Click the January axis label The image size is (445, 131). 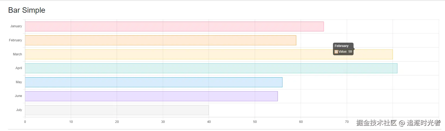tap(16, 26)
